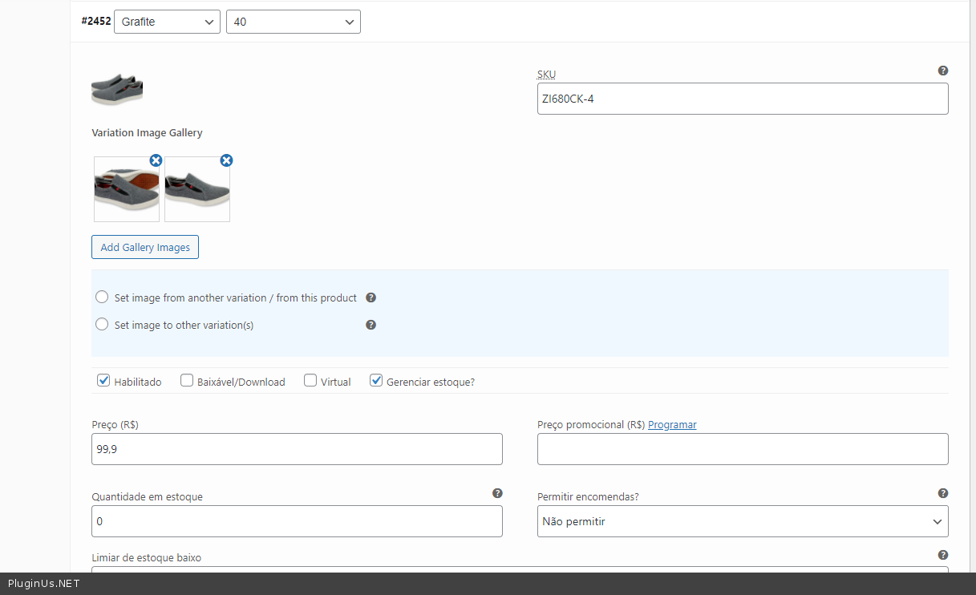Image resolution: width=976 pixels, height=595 pixels.
Task: Remove second gallery image with X icon
Action: click(226, 160)
